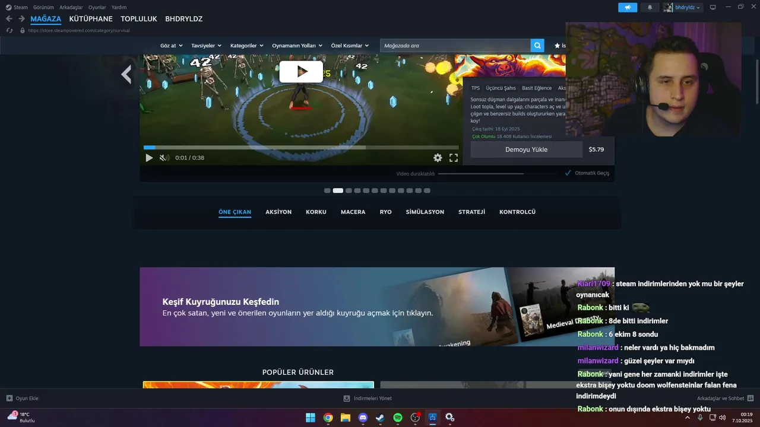Image resolution: width=760 pixels, height=427 pixels.
Task: Show the previous carousel item
Action: click(x=126, y=74)
